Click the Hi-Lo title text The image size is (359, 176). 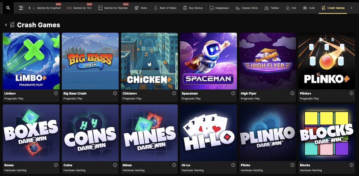(186, 165)
